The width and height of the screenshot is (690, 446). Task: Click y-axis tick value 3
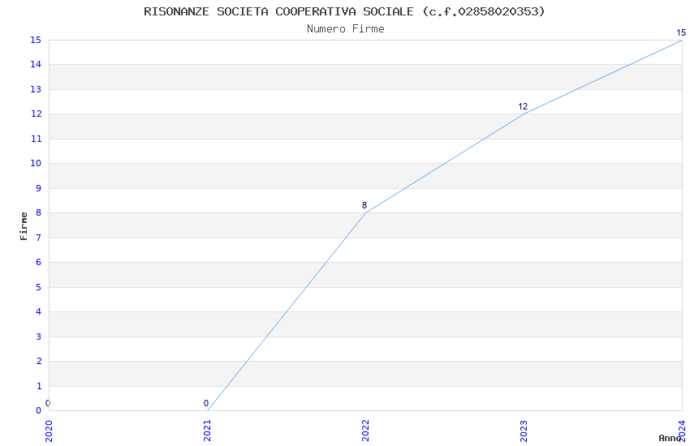click(38, 337)
